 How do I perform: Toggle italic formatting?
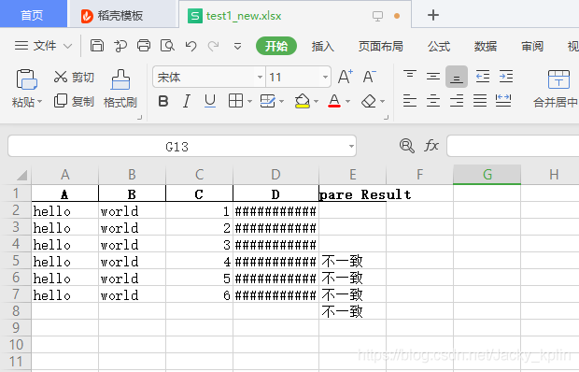[187, 101]
